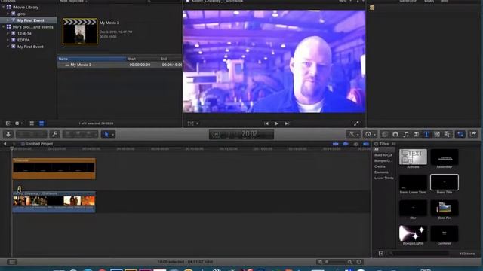The width and height of the screenshot is (483, 271).
Task: Select the EDTPA event
Action: coord(23,40)
